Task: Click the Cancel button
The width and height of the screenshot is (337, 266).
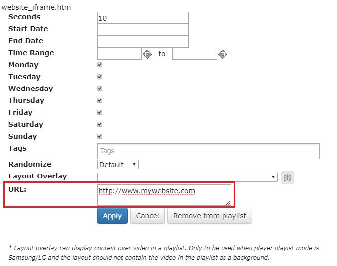Action: coord(147,216)
